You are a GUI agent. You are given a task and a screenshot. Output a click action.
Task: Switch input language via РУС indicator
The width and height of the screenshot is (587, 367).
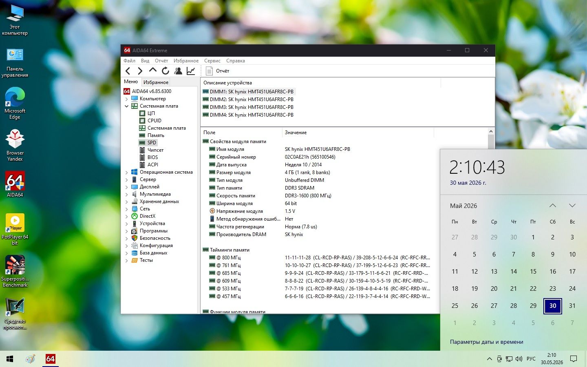[x=531, y=359]
